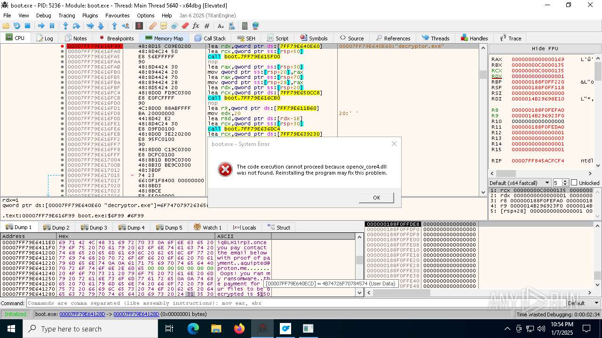Click the Run to user code icon
The image size is (602, 338).
pyautogui.click(x=126, y=26)
